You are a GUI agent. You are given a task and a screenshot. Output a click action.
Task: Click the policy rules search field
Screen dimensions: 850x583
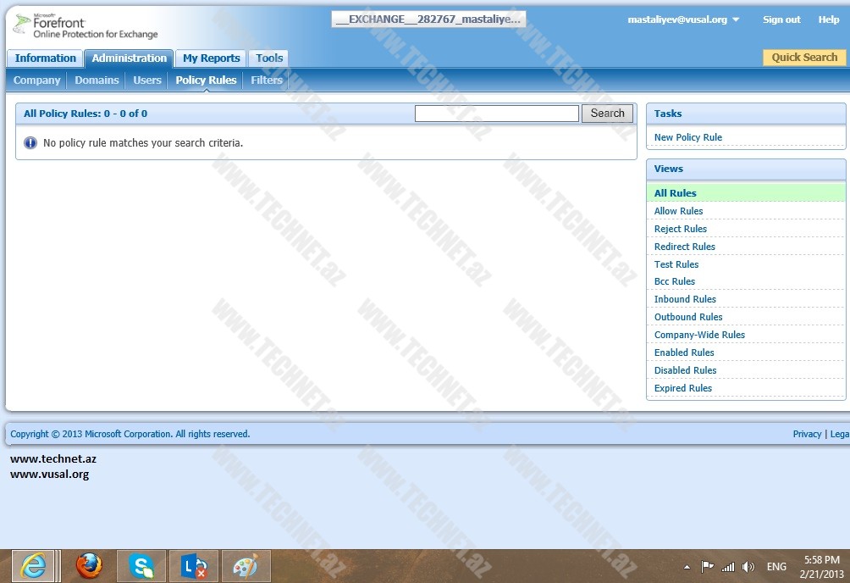496,114
